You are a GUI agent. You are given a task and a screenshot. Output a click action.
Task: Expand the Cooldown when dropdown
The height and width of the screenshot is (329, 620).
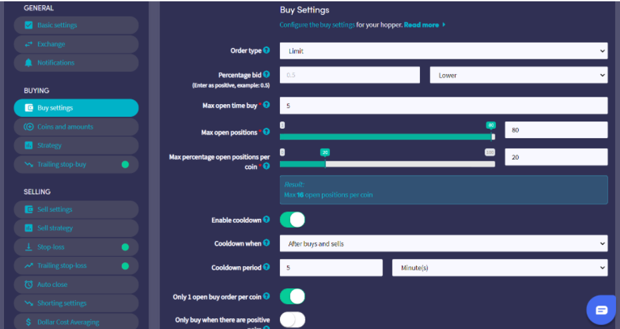pyautogui.click(x=443, y=244)
